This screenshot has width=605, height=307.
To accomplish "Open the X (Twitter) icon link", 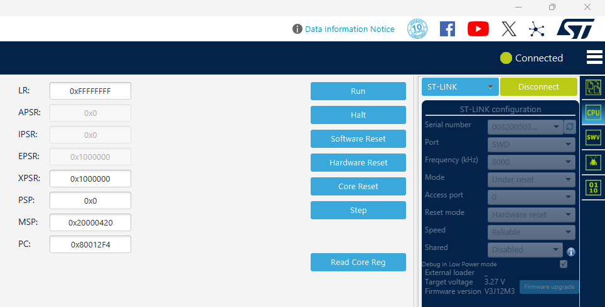I will [509, 29].
